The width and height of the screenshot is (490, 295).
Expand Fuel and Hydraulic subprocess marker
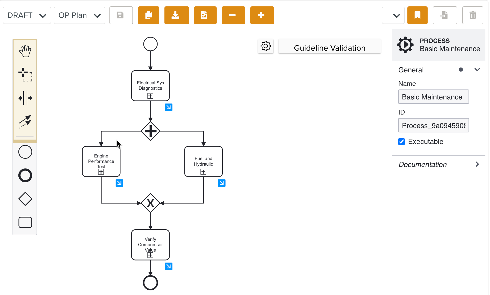(x=203, y=172)
